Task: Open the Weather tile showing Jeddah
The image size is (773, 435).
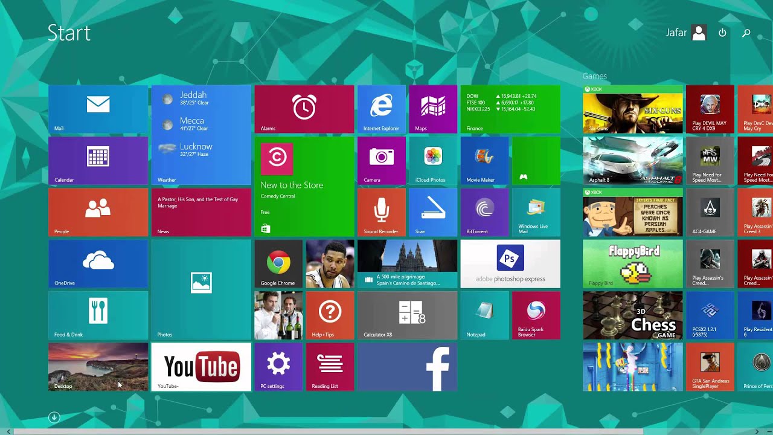Action: 201,135
